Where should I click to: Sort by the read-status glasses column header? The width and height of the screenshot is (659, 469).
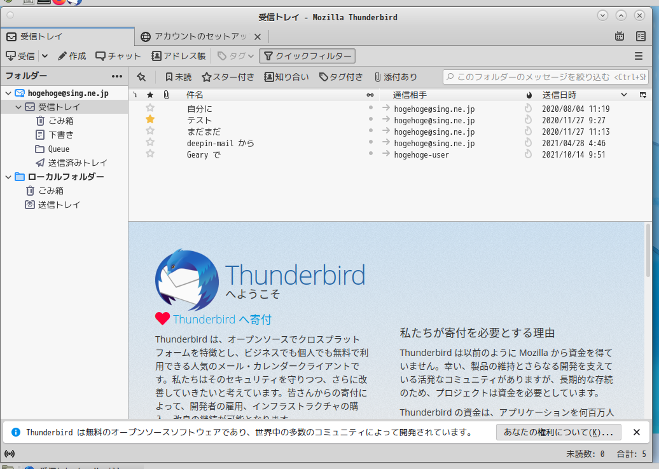(x=370, y=95)
